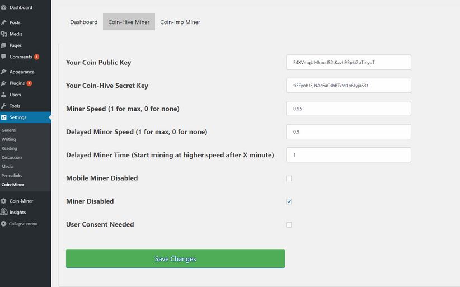Uncheck the Miner Disabled checkbox
This screenshot has height=287, width=460.
tap(289, 201)
